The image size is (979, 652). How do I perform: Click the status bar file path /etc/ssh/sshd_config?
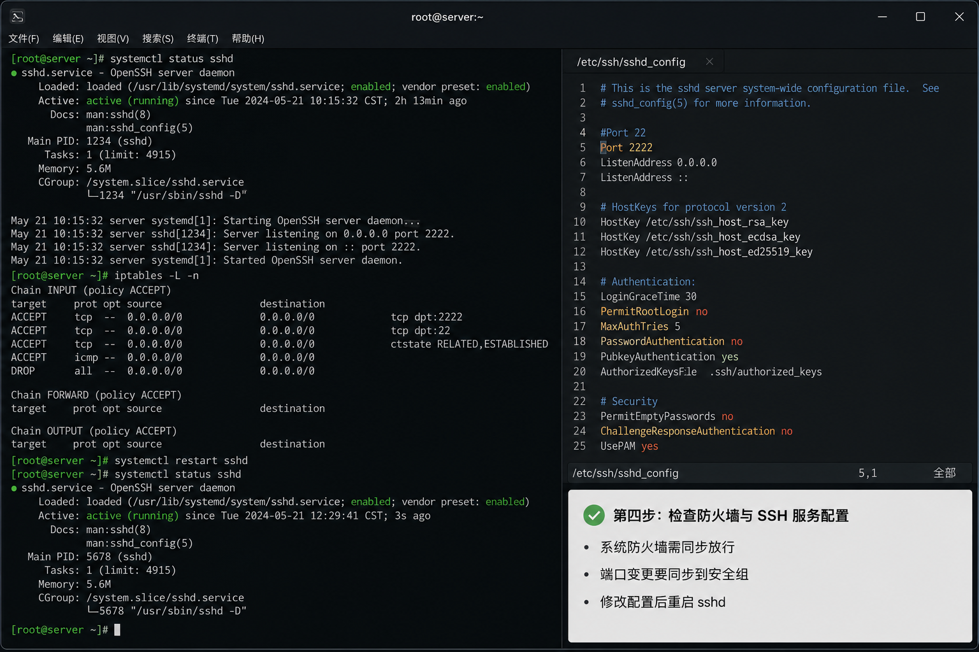[x=625, y=473]
